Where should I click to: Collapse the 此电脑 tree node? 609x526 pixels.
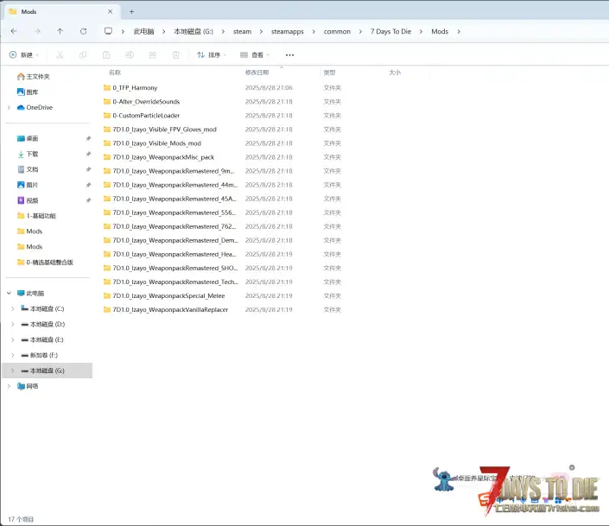[x=9, y=293]
